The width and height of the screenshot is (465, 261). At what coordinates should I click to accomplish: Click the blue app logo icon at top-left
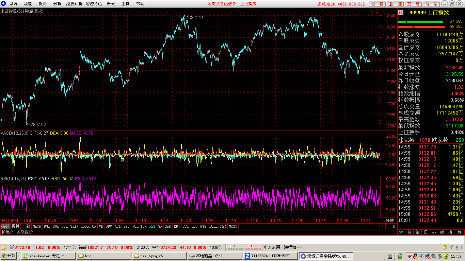3,3
